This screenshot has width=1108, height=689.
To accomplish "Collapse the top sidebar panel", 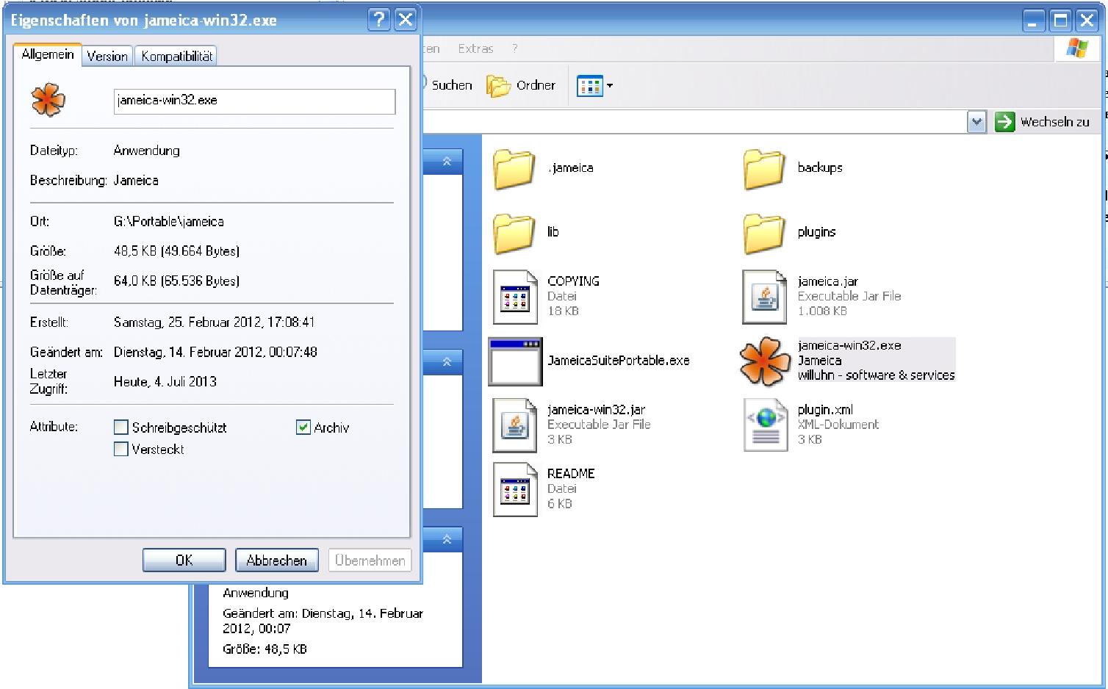I will click(447, 161).
